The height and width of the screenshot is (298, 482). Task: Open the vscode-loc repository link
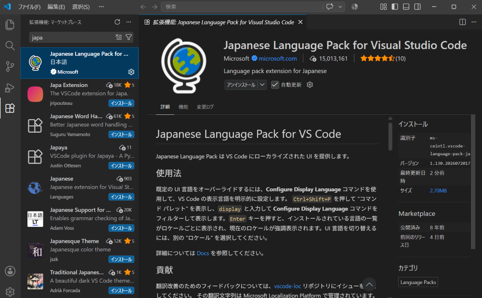287,286
